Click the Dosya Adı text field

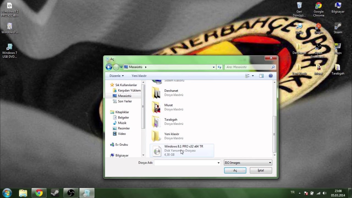185,163
